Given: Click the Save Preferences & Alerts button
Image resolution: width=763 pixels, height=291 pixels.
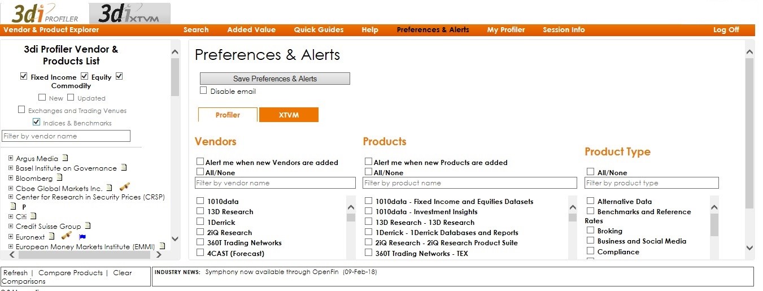Looking at the screenshot, I should pyautogui.click(x=274, y=79).
